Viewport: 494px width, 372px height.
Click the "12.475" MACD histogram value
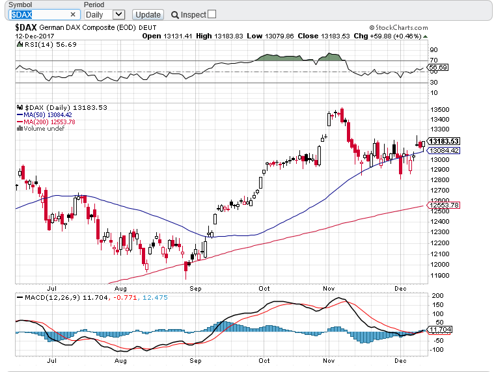pyautogui.click(x=155, y=298)
